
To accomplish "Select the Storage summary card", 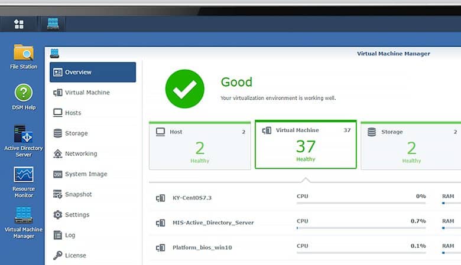I will click(411, 146).
